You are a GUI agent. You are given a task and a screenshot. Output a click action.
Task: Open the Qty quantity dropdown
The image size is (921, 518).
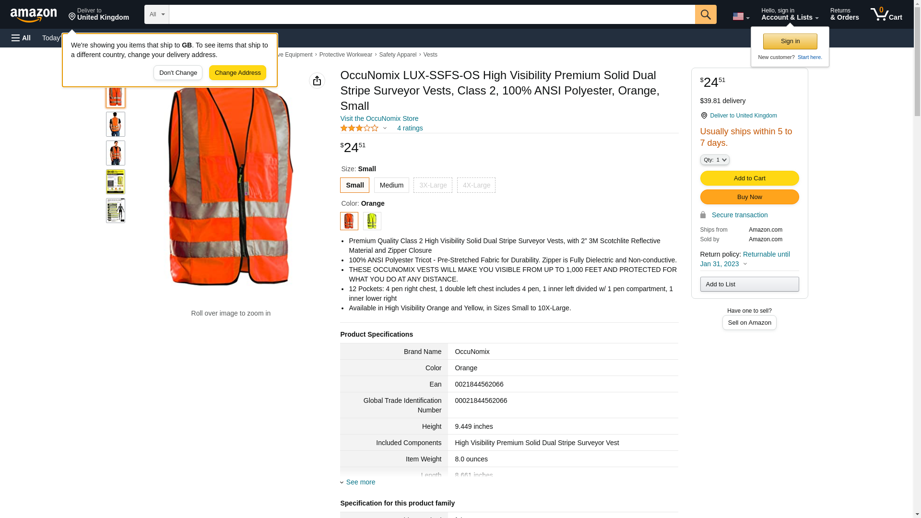[714, 160]
